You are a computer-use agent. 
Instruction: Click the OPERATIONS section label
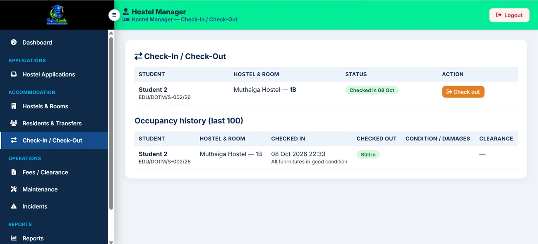coord(25,158)
